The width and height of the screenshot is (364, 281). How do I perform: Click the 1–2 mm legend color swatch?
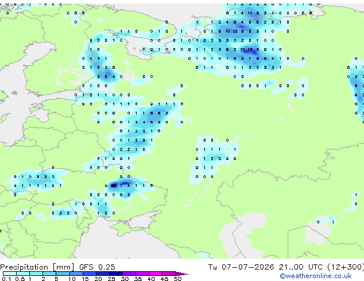[x=36, y=274]
